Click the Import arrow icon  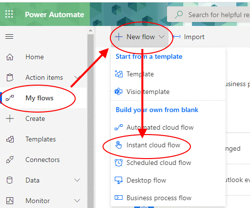pyautogui.click(x=176, y=37)
